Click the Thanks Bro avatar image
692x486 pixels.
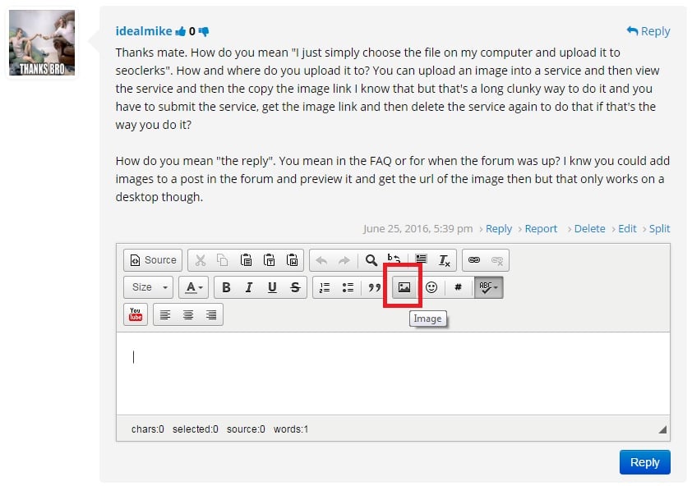tap(42, 43)
